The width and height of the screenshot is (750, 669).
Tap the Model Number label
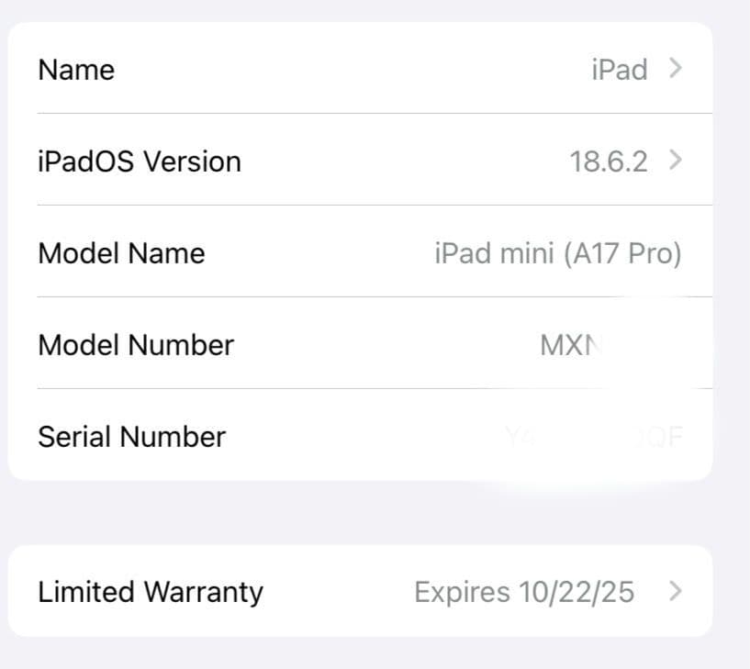(134, 344)
